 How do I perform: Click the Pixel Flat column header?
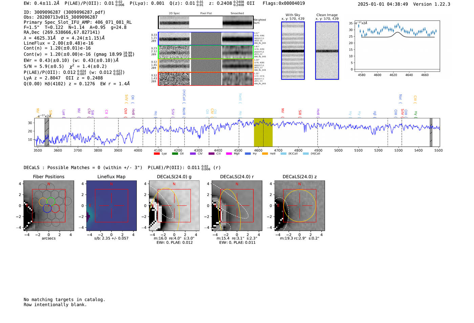[x=206, y=14]
